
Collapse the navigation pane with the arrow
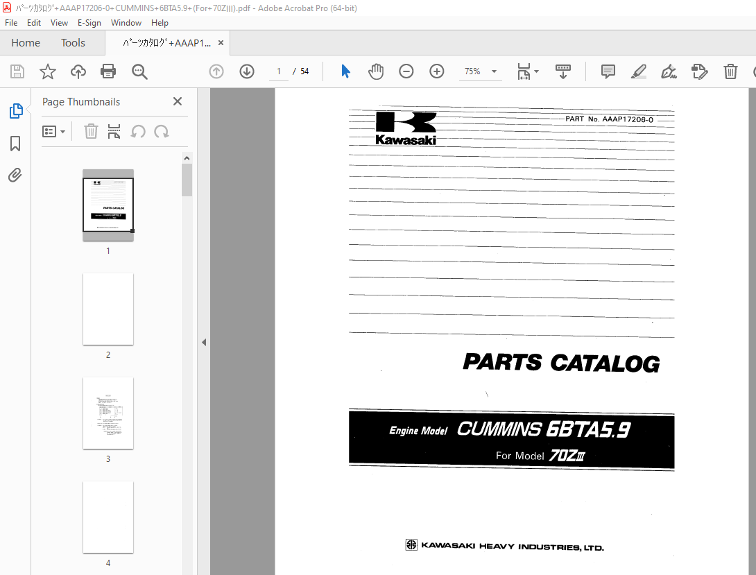pyautogui.click(x=204, y=342)
